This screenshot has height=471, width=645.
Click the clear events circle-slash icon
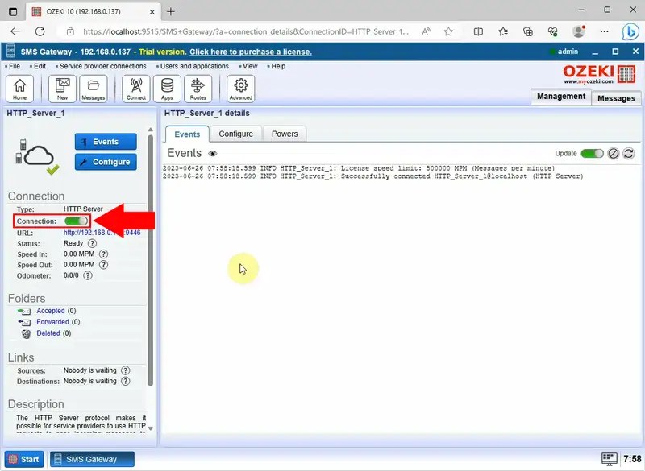click(614, 154)
